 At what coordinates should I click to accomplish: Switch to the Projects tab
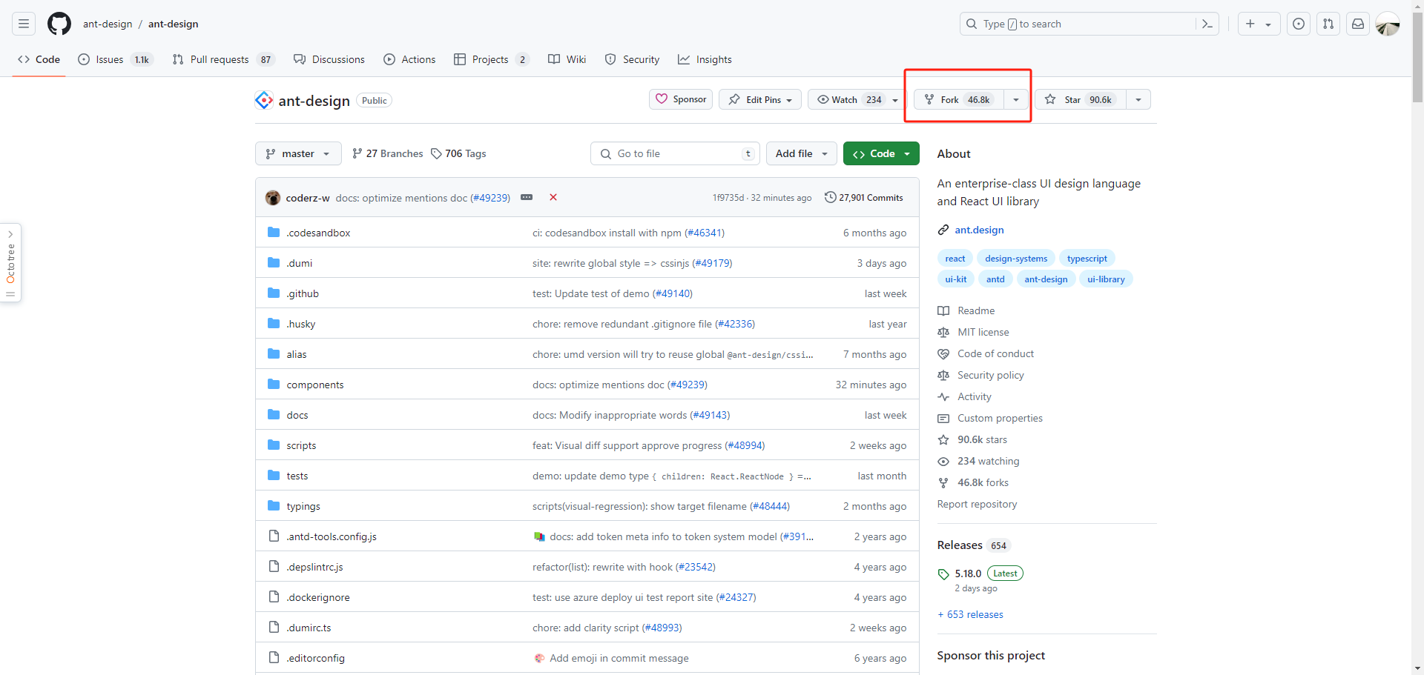[x=492, y=59]
